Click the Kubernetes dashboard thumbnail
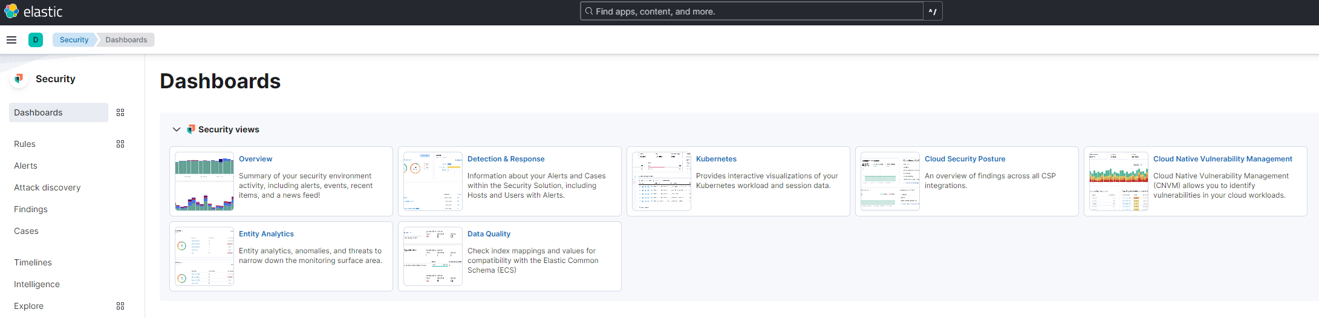 [x=661, y=181]
